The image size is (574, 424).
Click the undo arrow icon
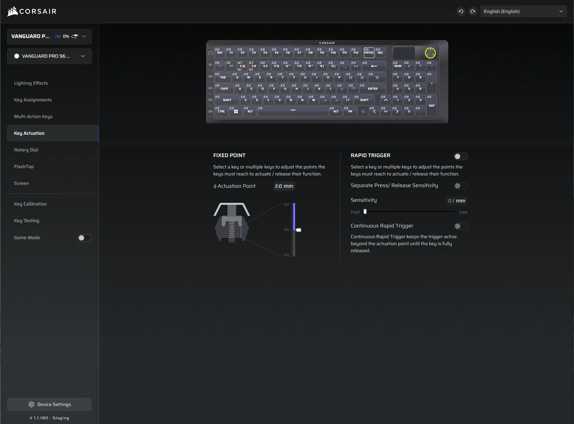click(461, 11)
